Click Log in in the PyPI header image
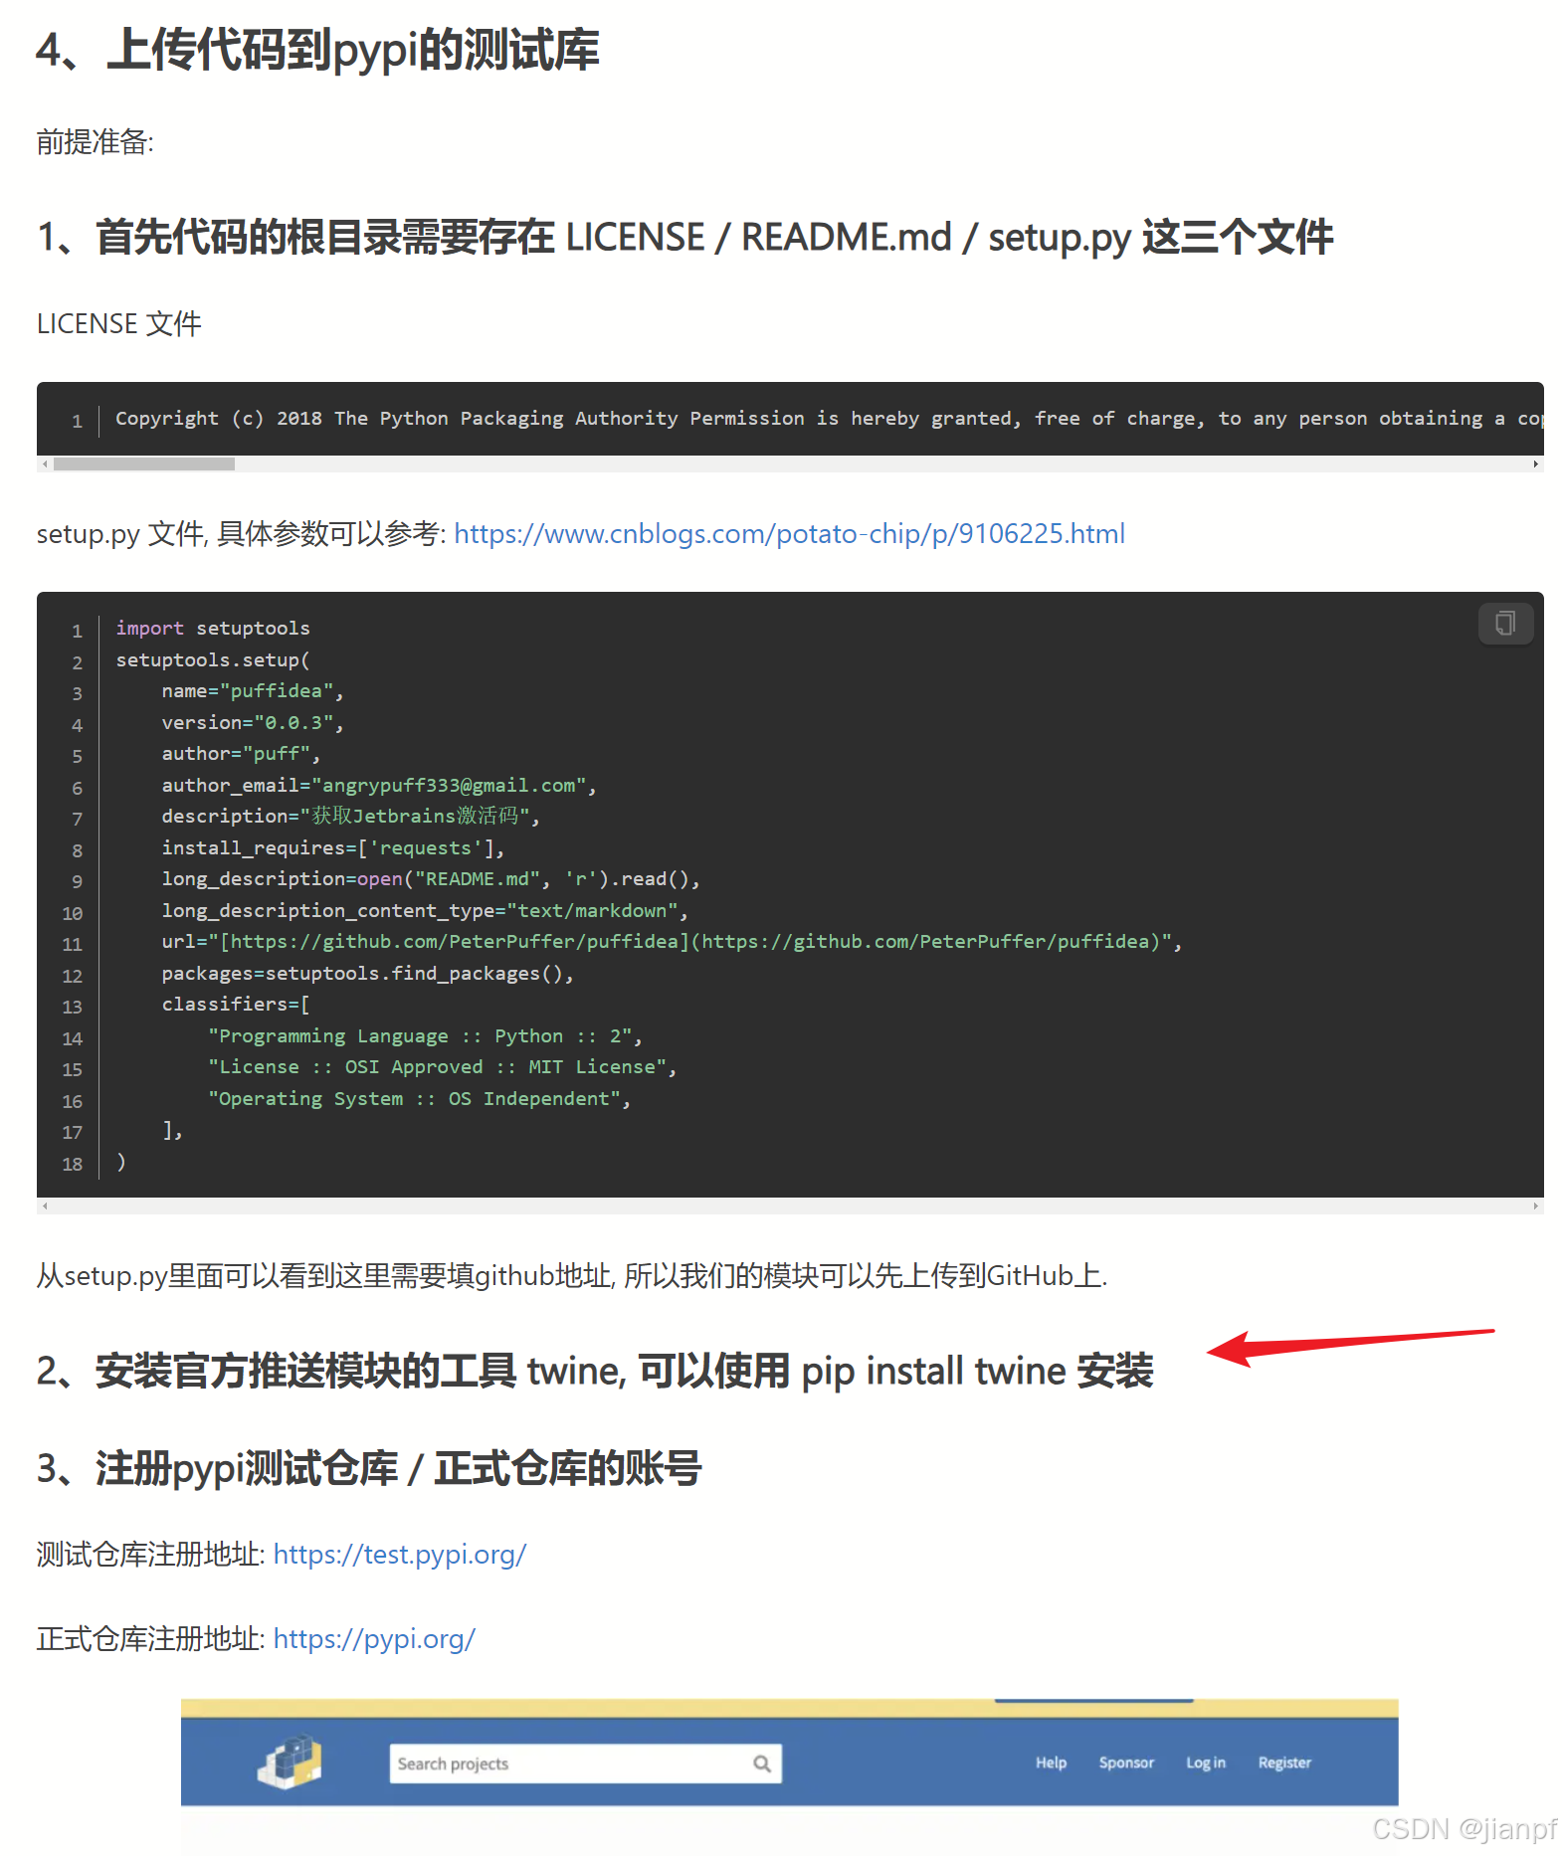This screenshot has height=1856, width=1562. point(1206,1763)
